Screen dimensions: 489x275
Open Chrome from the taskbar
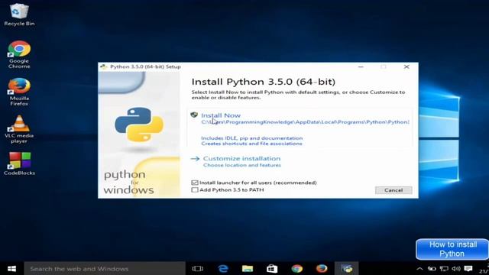[x=297, y=268]
